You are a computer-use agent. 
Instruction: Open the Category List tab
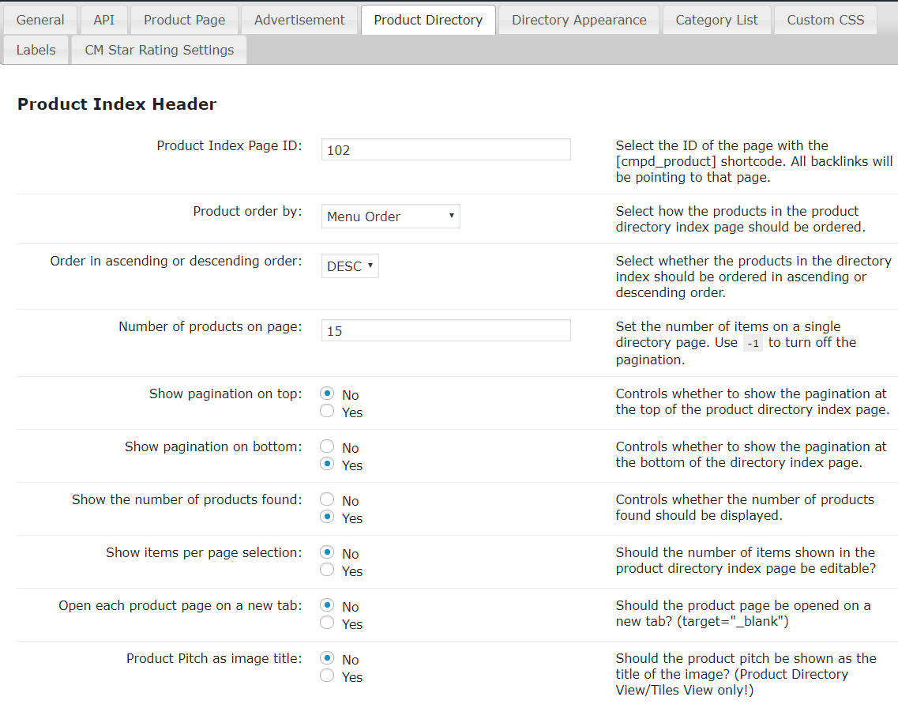(716, 20)
